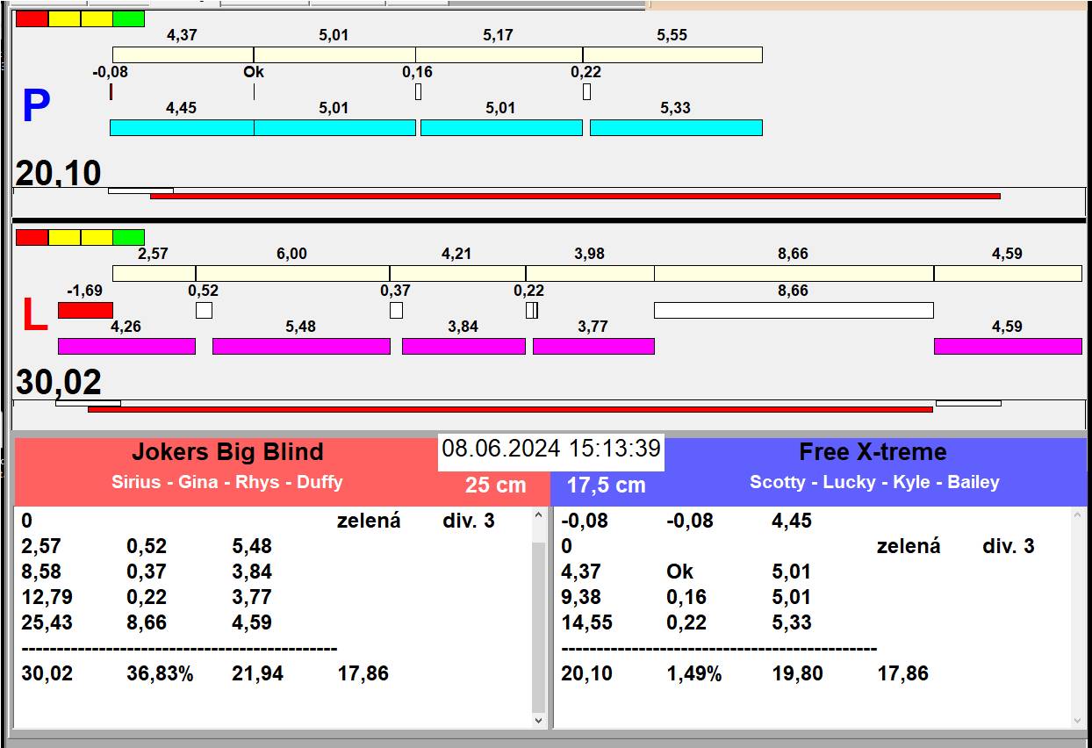Image resolution: width=1092 pixels, height=748 pixels.
Task: Select the long white 8,66 changeover bar
Action: tap(794, 310)
